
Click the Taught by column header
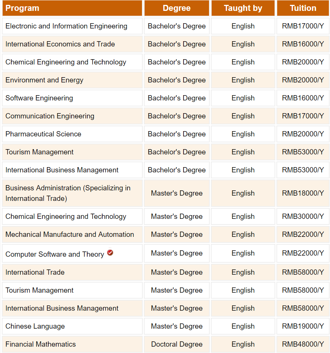point(243,8)
